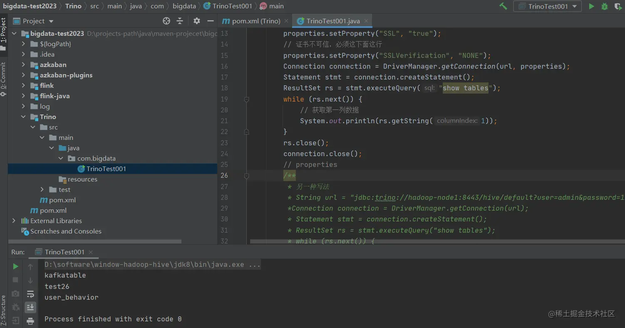Expand the azkaban-plugins module
This screenshot has width=625, height=328.
coord(24,75)
